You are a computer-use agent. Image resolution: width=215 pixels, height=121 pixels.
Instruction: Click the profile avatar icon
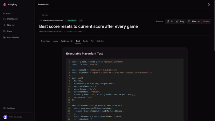[x=5, y=117]
